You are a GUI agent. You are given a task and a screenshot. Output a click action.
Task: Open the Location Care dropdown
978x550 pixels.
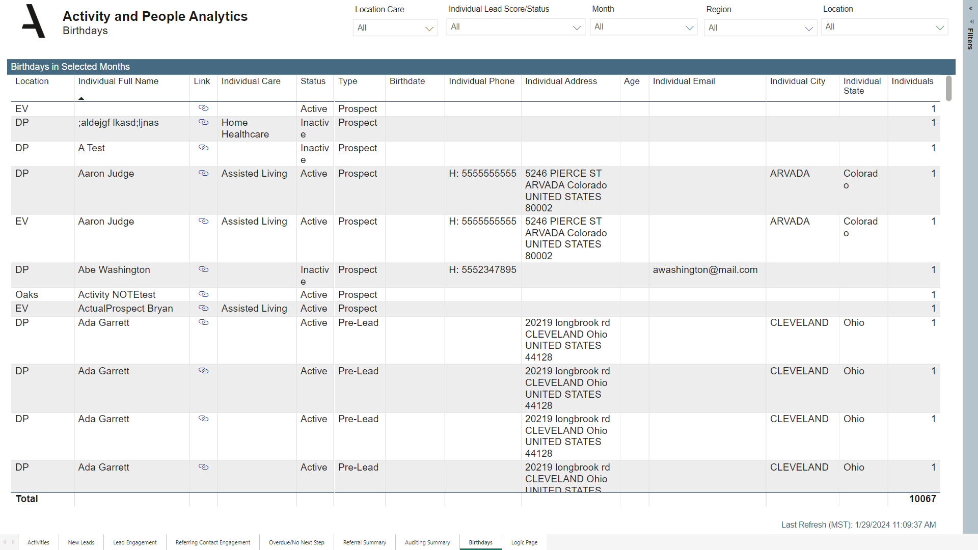395,28
